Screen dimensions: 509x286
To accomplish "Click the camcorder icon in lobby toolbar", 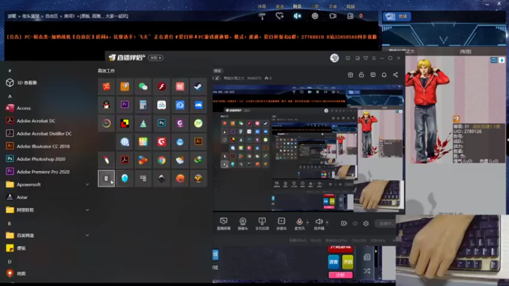I will [x=333, y=16].
